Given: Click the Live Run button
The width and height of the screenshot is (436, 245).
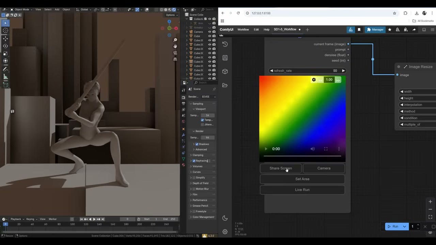Looking at the screenshot, I should [x=302, y=190].
